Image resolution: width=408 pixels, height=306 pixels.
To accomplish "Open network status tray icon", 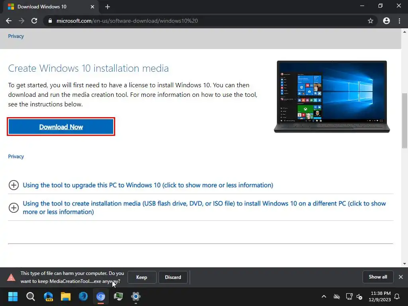I will 349,296.
